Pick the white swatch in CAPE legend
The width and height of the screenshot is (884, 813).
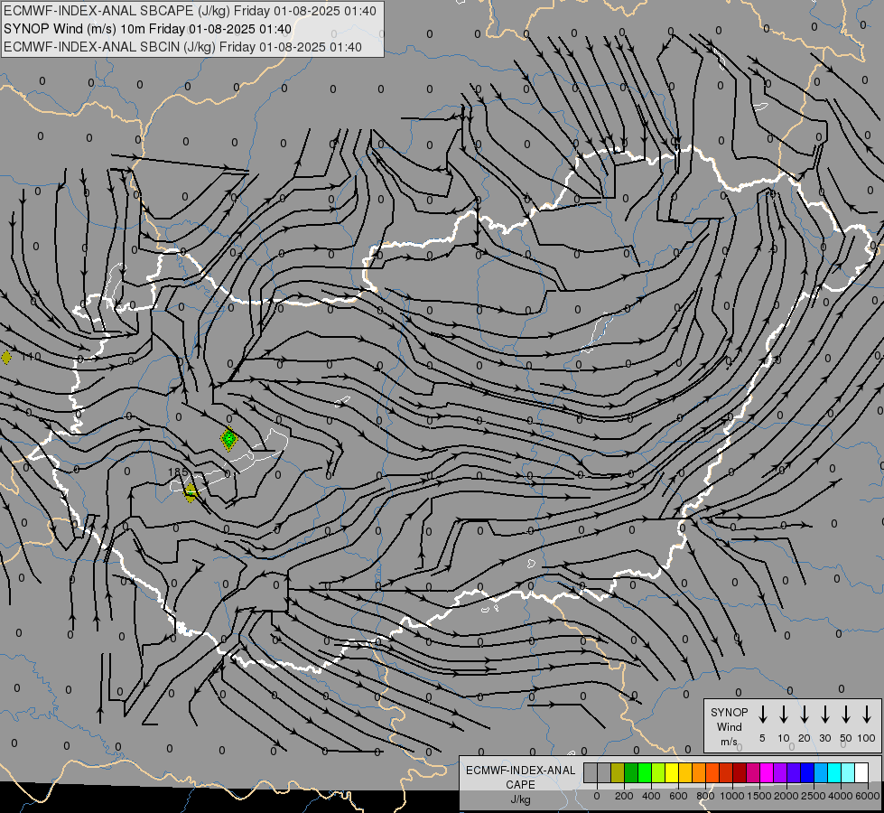tap(862, 772)
